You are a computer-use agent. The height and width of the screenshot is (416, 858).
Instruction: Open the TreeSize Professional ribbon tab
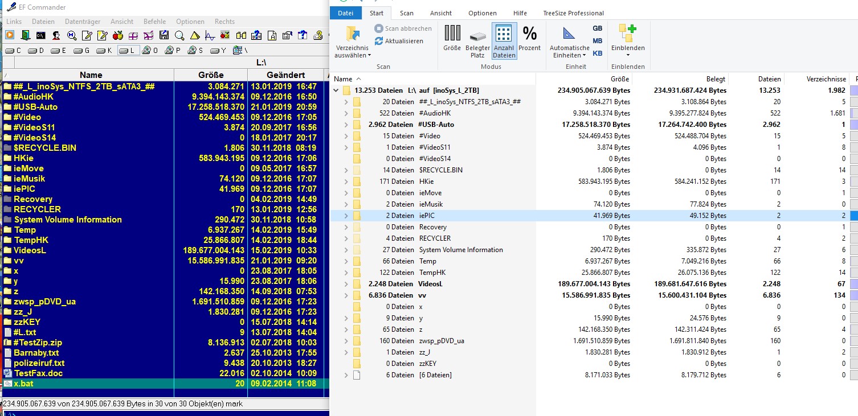574,13
